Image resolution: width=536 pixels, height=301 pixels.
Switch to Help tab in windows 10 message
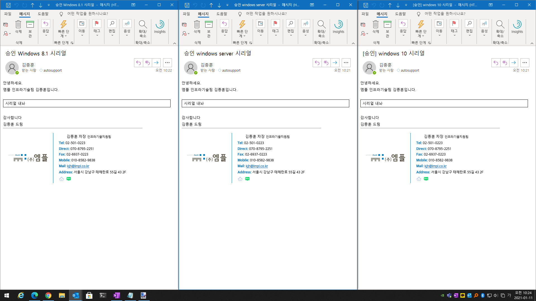point(400,14)
